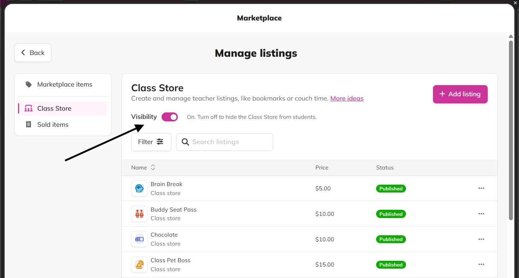Click the vertical scrollbar thumb
The height and width of the screenshot is (278, 519).
(511, 130)
